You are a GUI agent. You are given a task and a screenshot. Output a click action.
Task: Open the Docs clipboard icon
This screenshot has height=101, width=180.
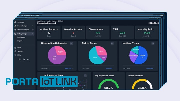point(15,48)
